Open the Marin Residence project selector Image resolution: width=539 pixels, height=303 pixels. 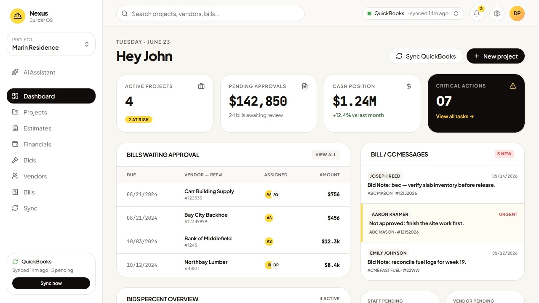[x=51, y=44]
